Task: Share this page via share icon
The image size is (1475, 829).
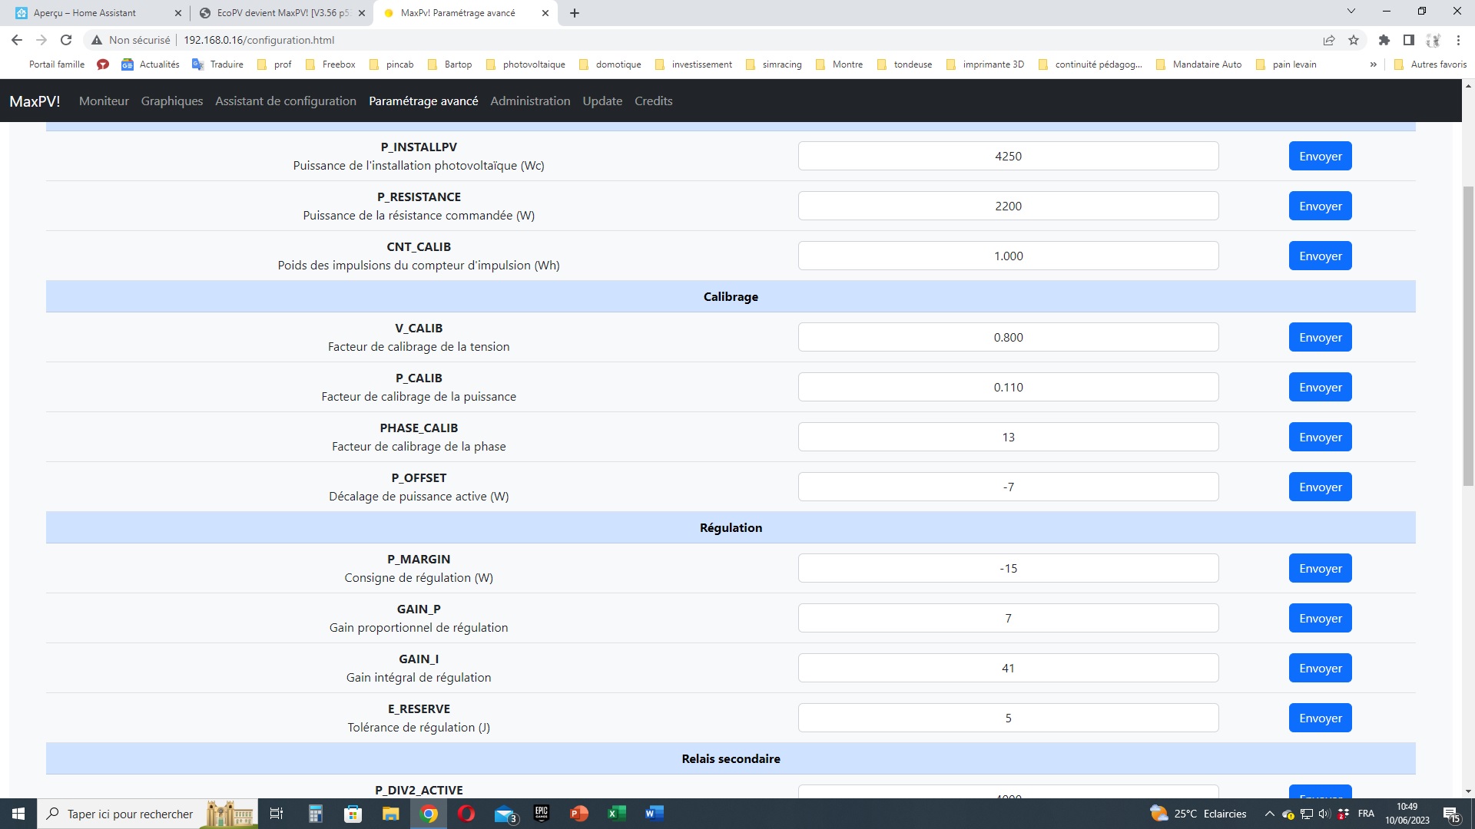Action: (x=1329, y=40)
